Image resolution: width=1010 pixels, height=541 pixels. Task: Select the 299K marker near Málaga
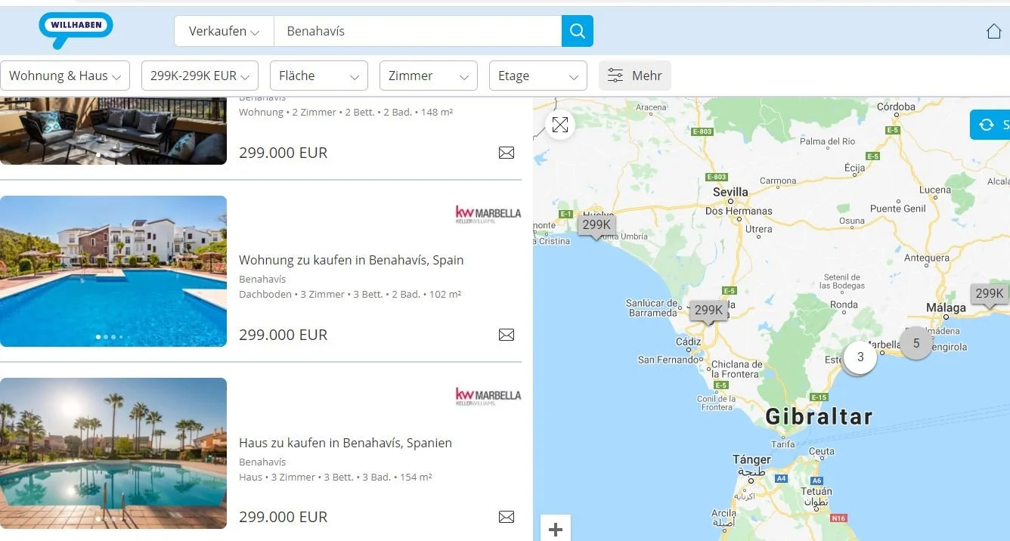[990, 294]
